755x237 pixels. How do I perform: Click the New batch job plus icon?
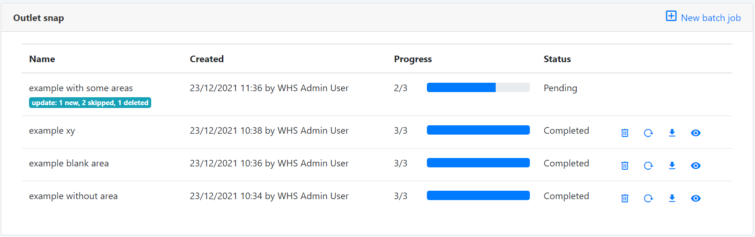671,16
